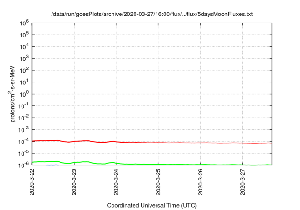Click the 10^-5 y-axis tick label
Screen dimensions: 300x210
(23, 153)
